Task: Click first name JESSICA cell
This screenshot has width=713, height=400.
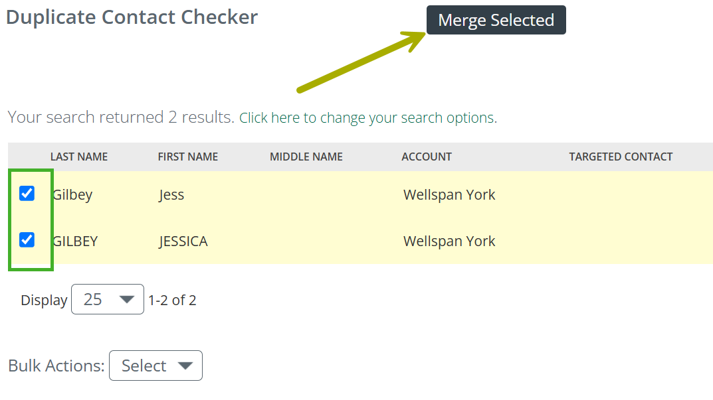Action: (183, 241)
